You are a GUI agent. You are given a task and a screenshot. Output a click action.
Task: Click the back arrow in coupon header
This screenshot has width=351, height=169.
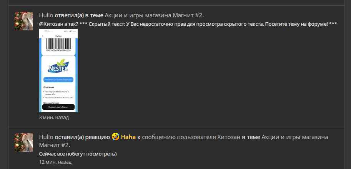[43, 36]
